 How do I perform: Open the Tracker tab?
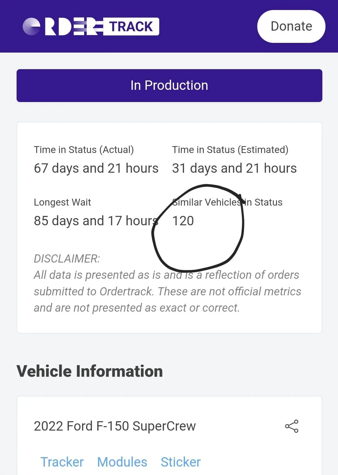pyautogui.click(x=62, y=462)
